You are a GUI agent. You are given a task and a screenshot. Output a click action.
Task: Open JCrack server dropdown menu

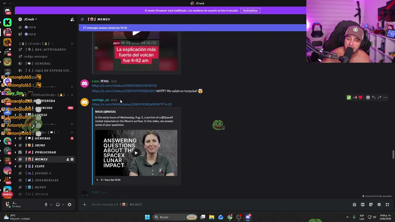(30, 19)
